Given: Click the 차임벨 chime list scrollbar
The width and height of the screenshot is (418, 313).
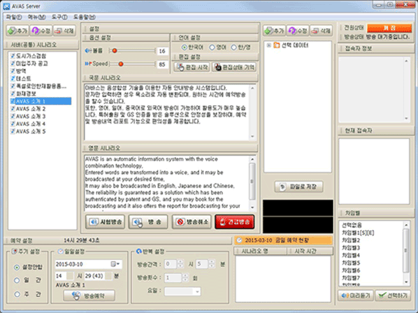Looking at the screenshot, I should [x=406, y=253].
